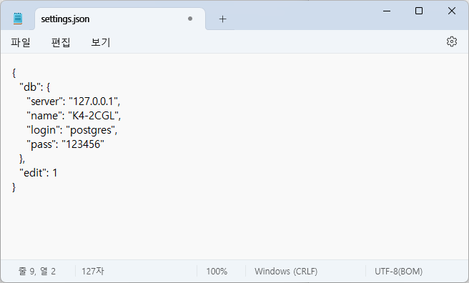Open the 파일 menu
Viewport: 469px width, 283px height.
pyautogui.click(x=21, y=42)
